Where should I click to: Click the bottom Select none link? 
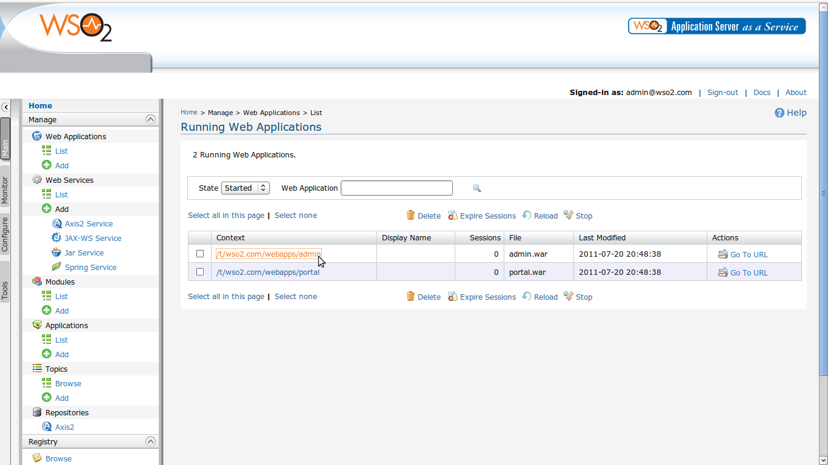(x=296, y=297)
